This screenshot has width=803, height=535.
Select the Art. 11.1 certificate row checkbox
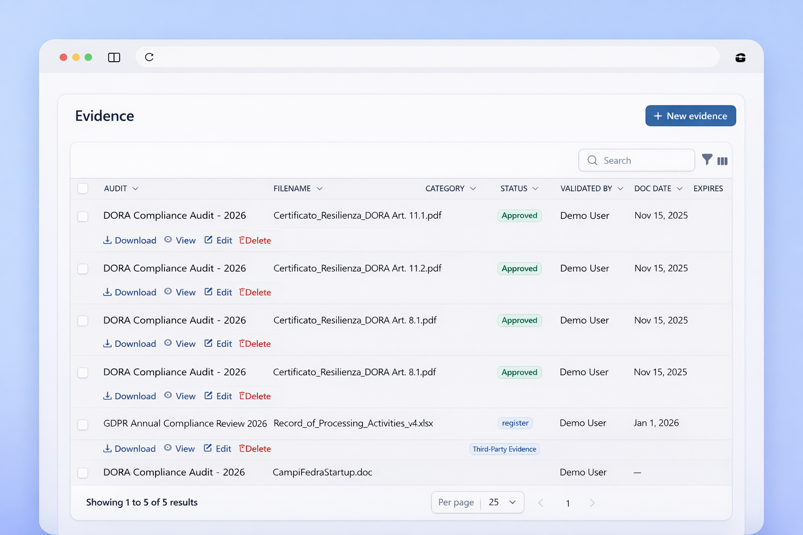point(83,216)
